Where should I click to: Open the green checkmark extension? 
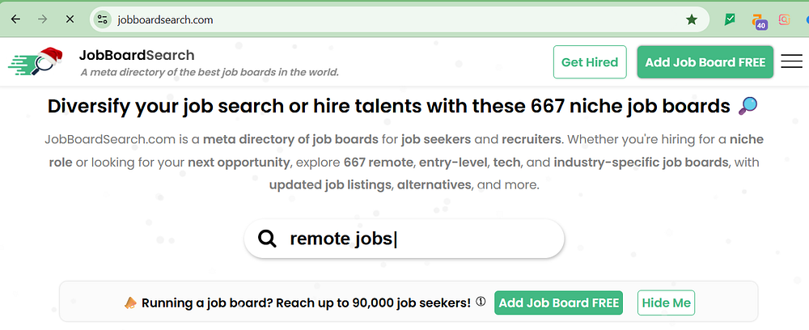730,19
